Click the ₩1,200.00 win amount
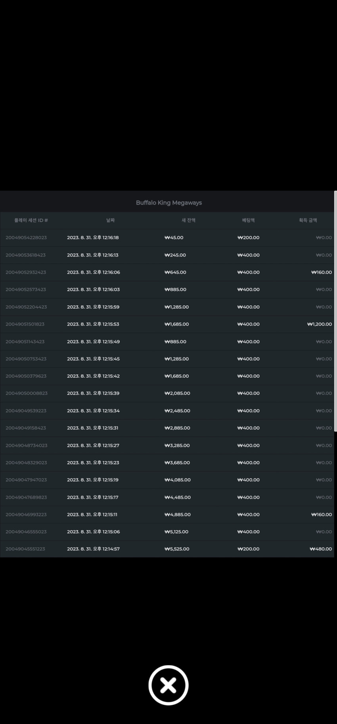 pyautogui.click(x=320, y=324)
